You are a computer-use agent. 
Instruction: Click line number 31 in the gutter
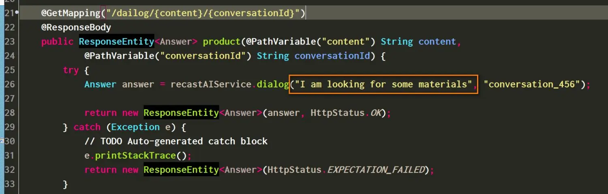coord(9,156)
